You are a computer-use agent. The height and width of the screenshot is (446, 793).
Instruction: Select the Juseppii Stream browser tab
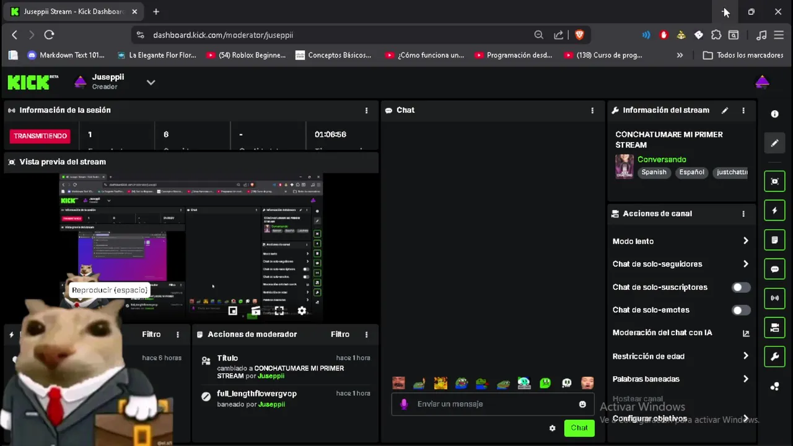tap(74, 12)
